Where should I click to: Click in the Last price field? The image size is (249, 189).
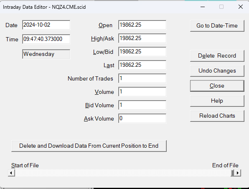click(142, 65)
